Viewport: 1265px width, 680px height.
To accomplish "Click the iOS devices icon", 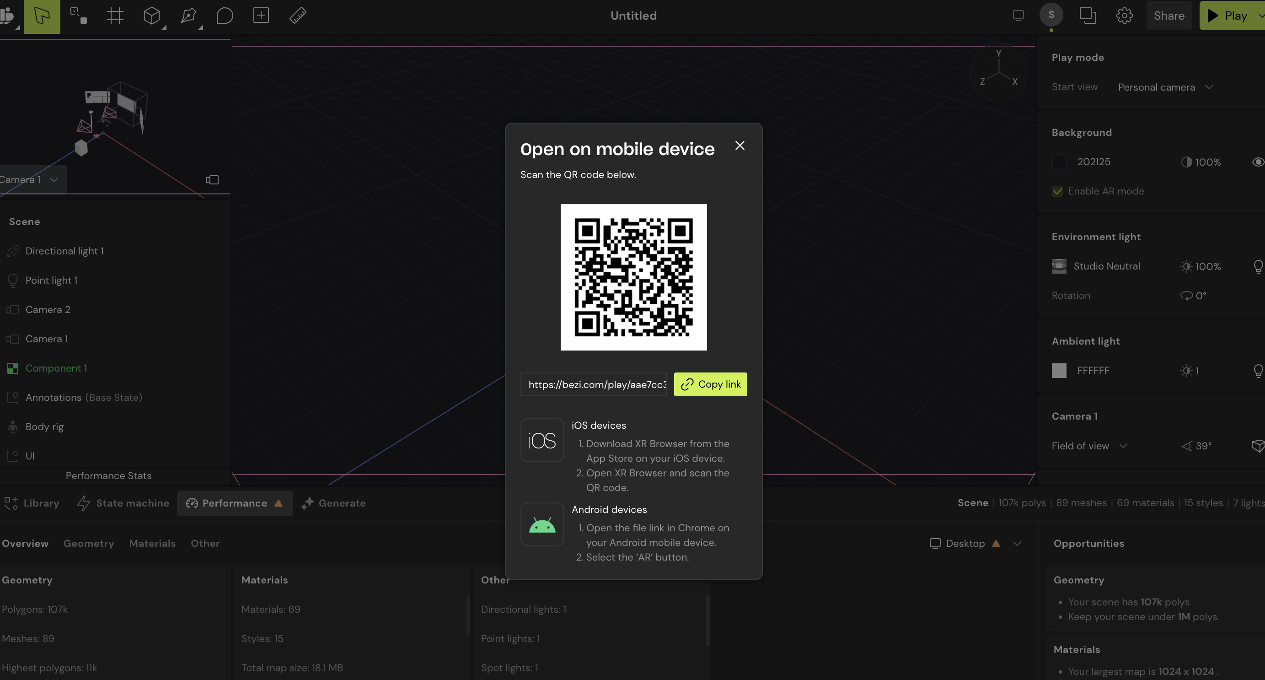I will (542, 440).
